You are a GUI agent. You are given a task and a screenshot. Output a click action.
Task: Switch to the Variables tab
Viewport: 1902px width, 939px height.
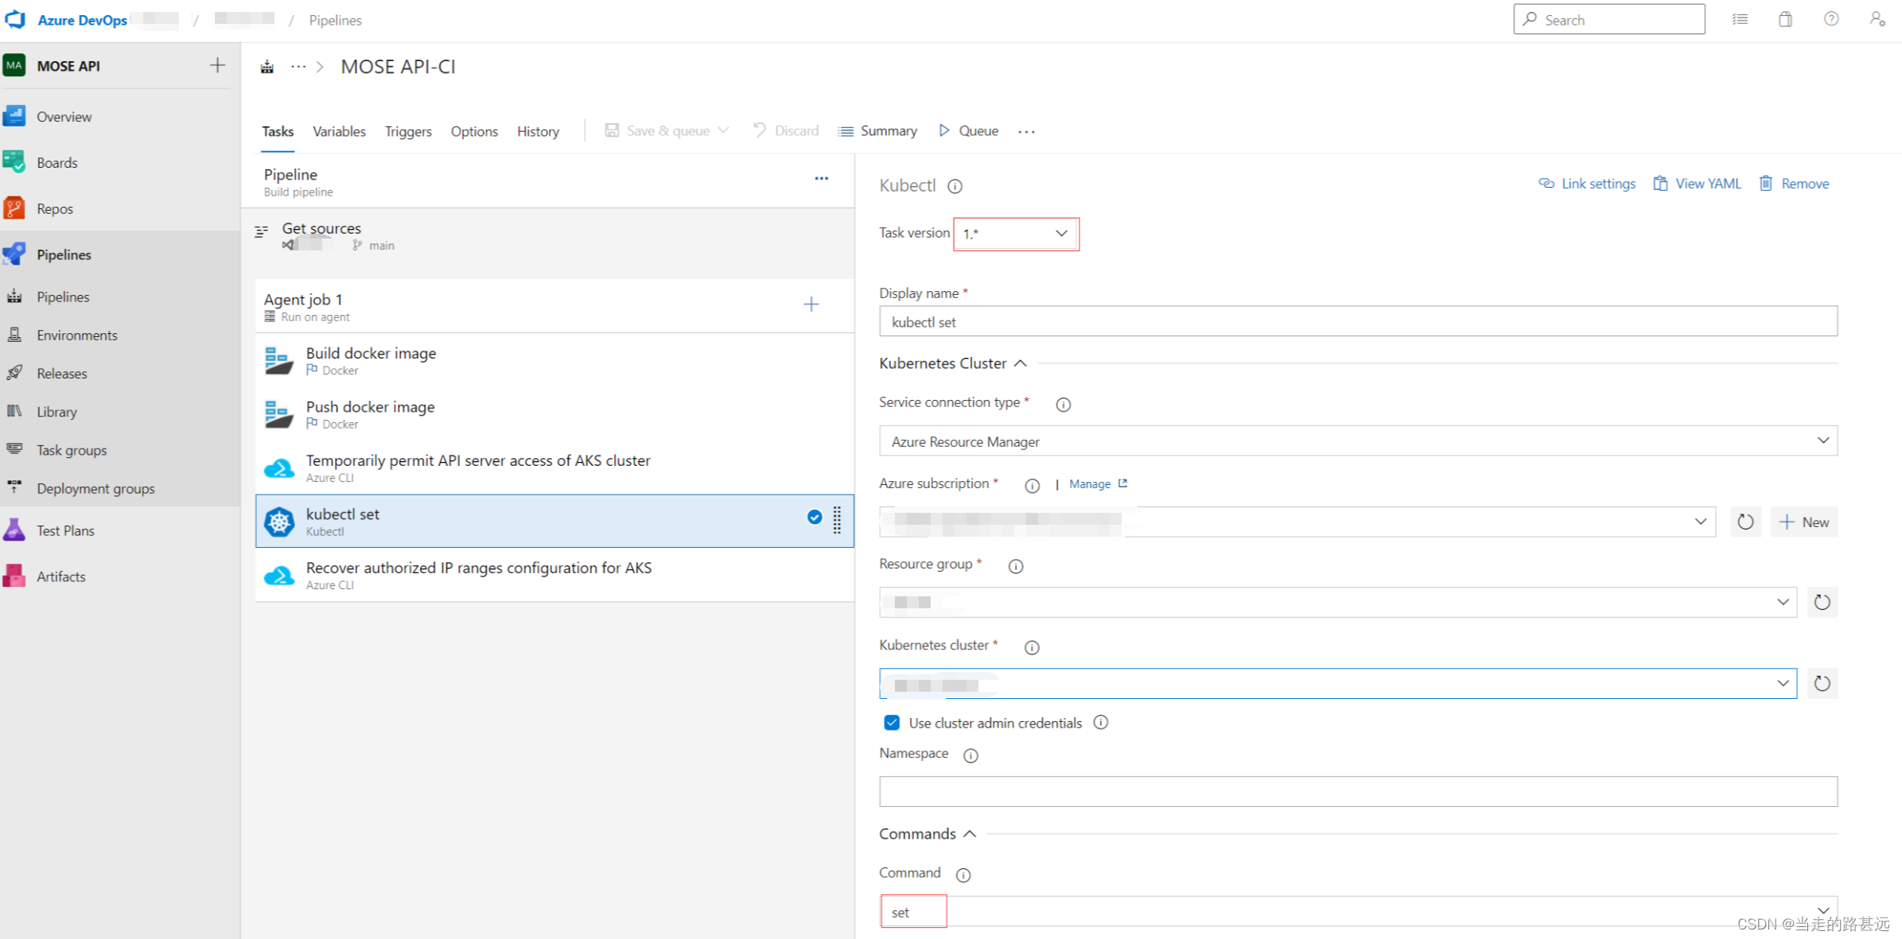coord(339,131)
